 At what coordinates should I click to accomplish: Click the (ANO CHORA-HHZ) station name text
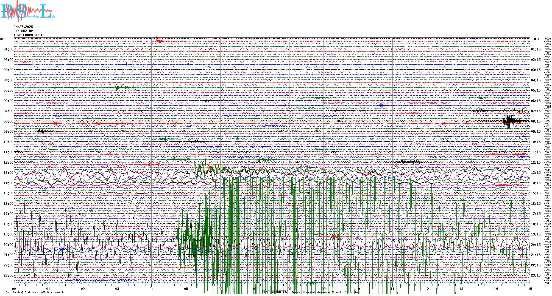click(x=28, y=35)
